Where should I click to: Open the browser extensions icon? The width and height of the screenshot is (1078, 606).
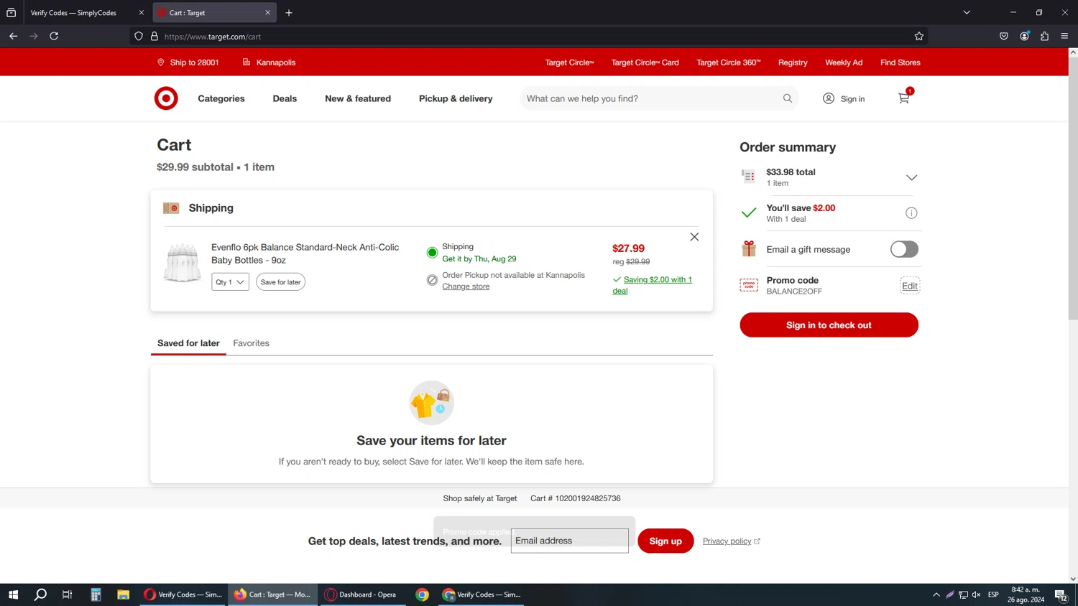coord(1045,36)
